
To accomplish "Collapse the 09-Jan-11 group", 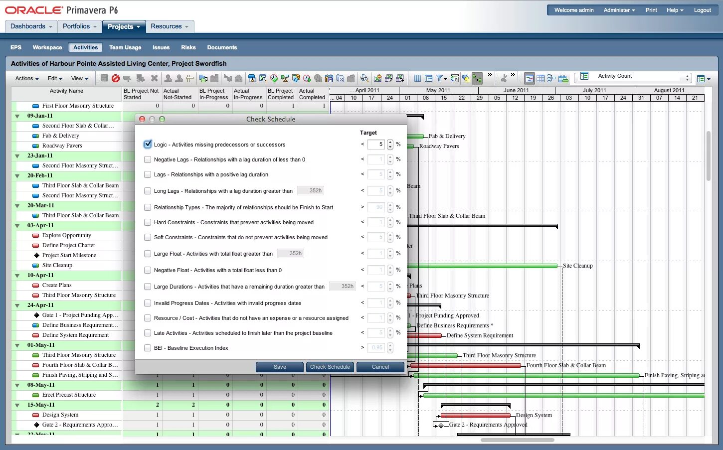I will click(17, 116).
